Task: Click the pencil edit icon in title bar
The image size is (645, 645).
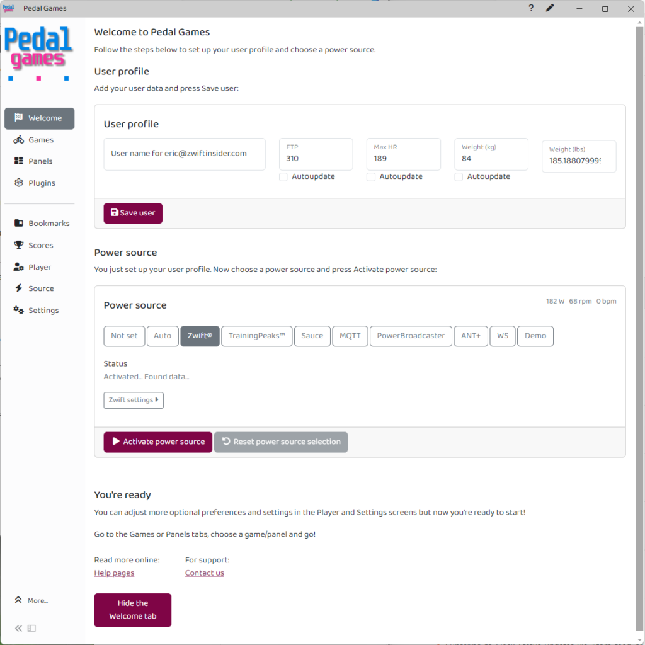Action: click(x=550, y=8)
